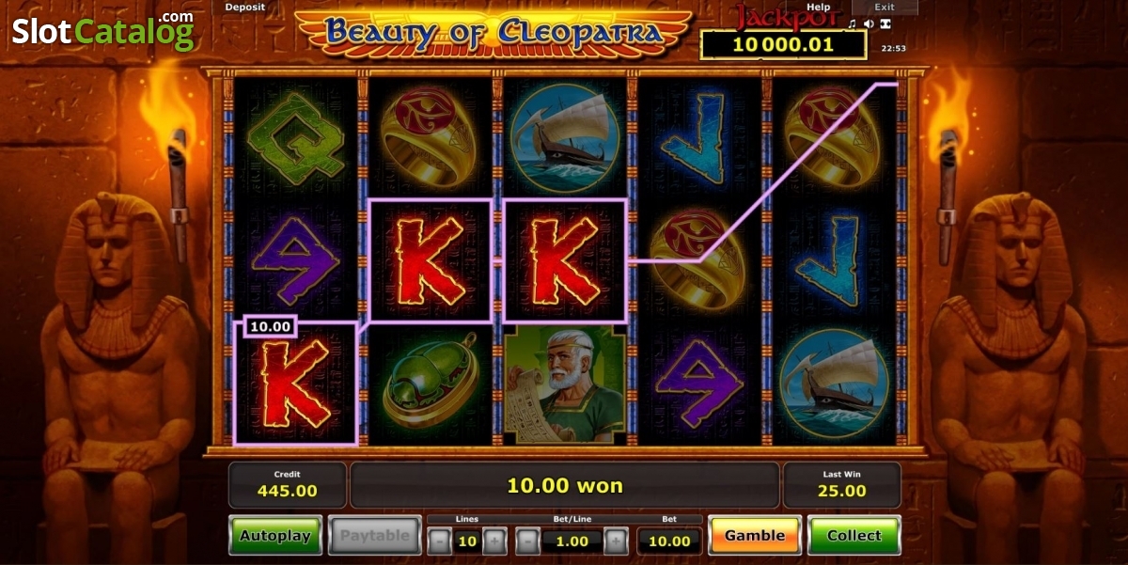Screen dimensions: 1128x565
Task: Click the green Q symbol
Action: [295, 138]
